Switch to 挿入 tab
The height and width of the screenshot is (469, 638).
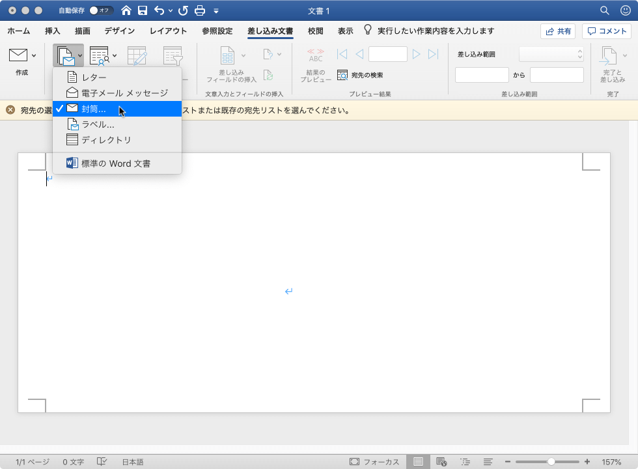[53, 31]
